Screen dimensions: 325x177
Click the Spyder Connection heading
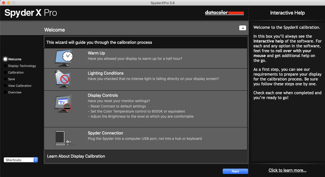105,133
